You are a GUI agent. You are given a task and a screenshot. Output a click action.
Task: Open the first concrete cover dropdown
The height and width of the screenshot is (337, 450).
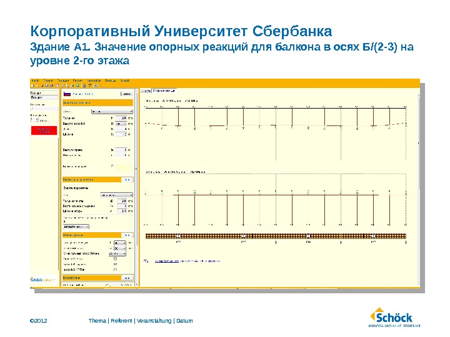pyautogui.click(x=120, y=243)
